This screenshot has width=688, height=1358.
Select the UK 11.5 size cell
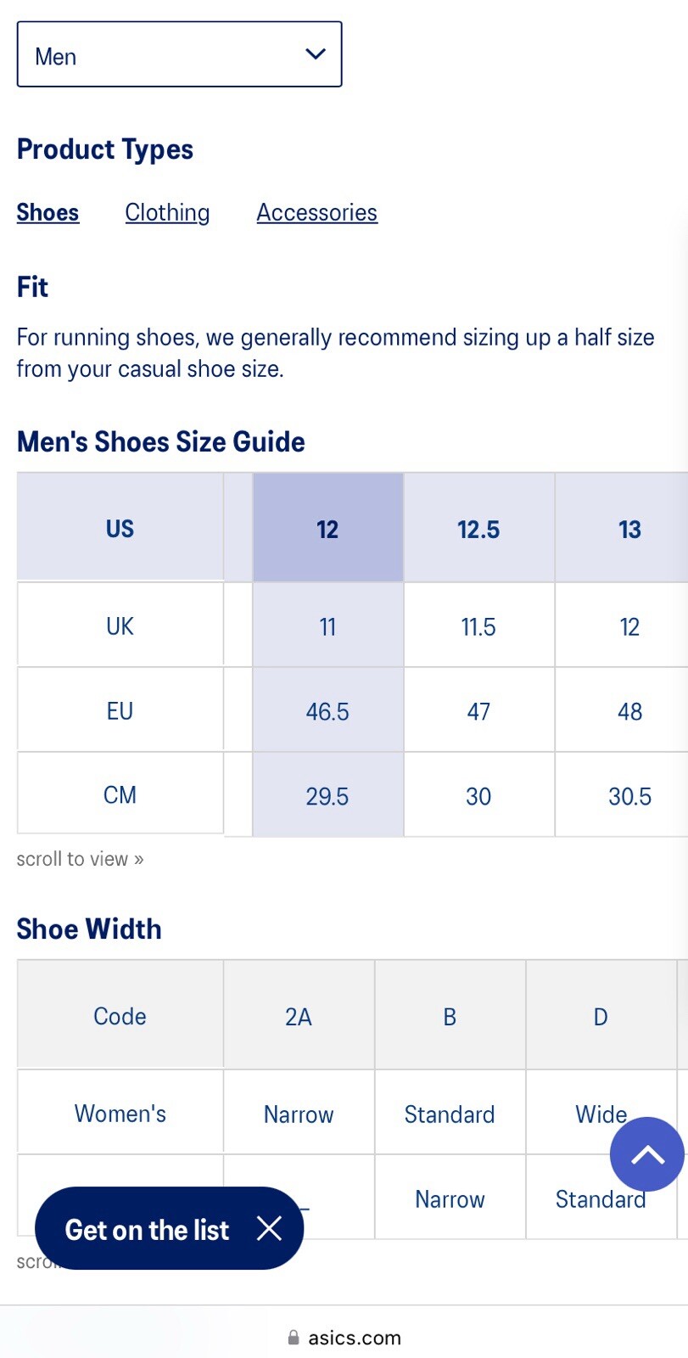pyautogui.click(x=478, y=626)
